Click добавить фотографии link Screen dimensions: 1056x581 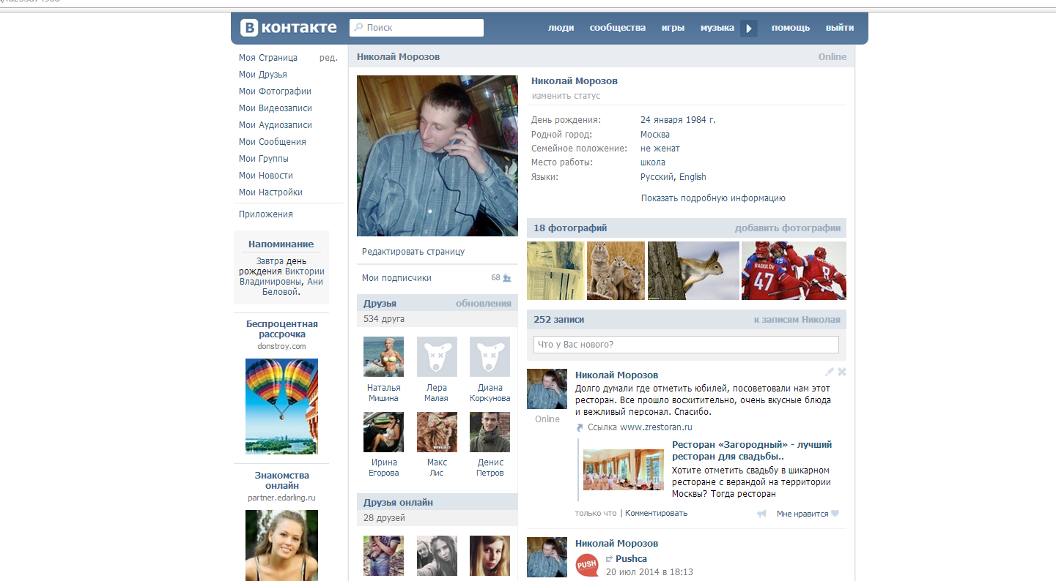point(788,228)
